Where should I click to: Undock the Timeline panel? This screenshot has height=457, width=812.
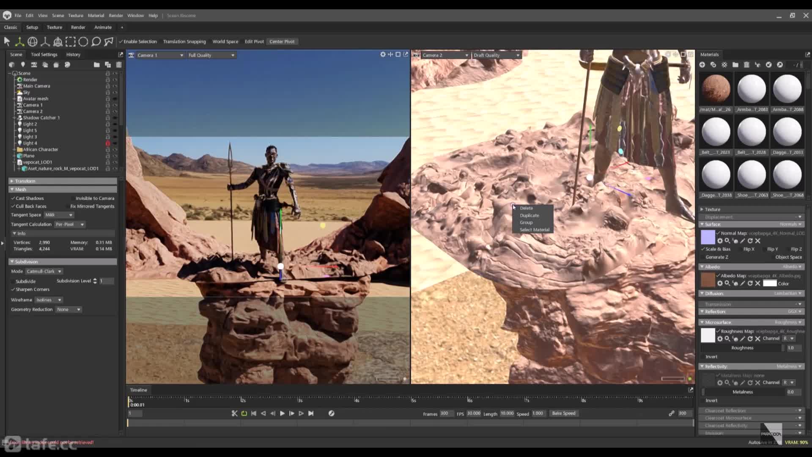coord(691,390)
